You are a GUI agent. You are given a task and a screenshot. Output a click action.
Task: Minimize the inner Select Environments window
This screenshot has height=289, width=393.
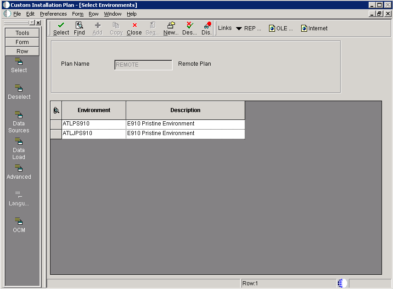(x=372, y=14)
